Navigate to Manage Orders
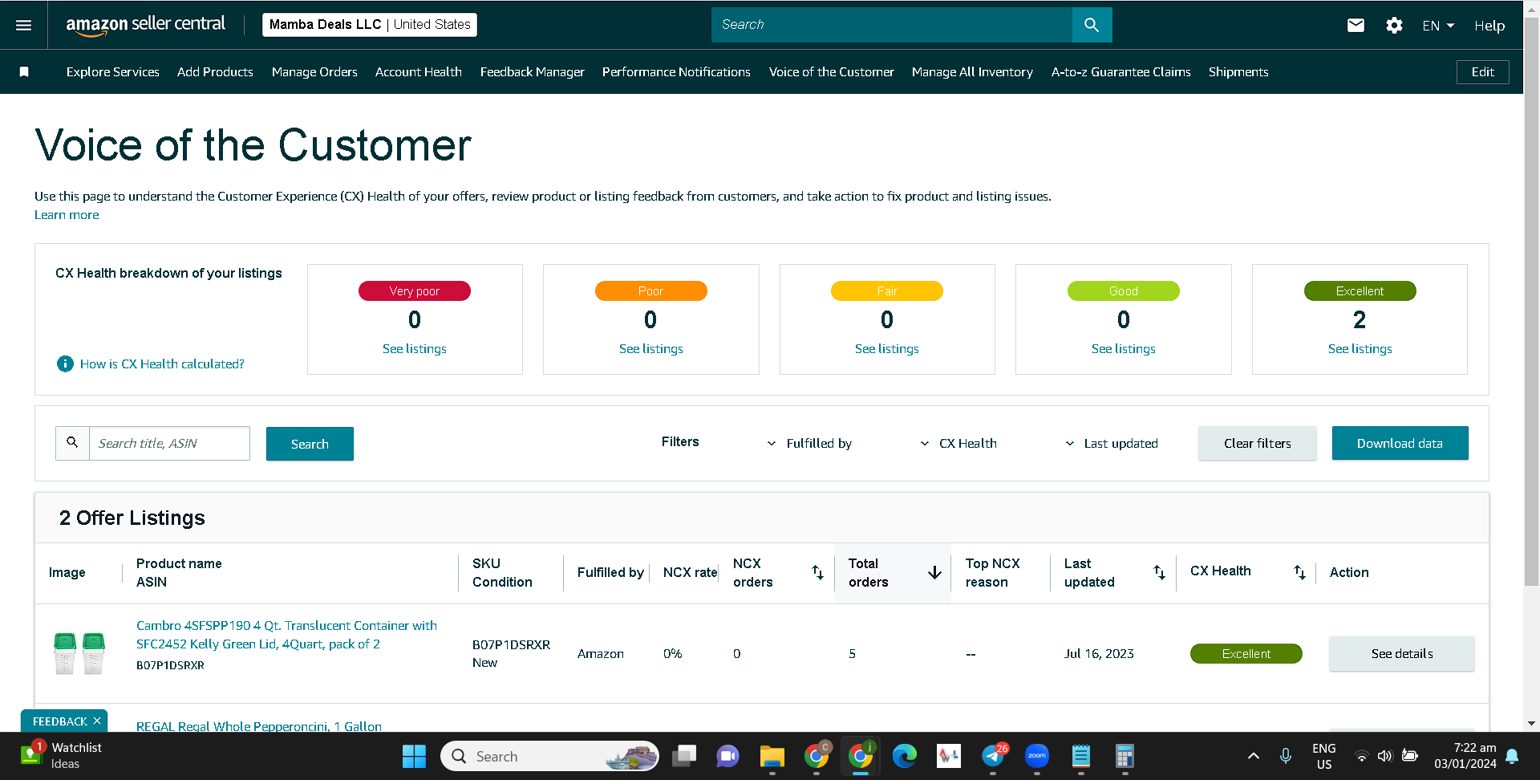Viewport: 1540px width, 780px height. click(314, 72)
